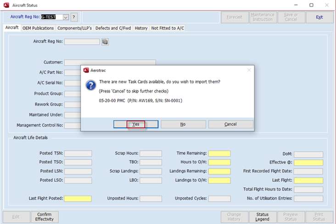The height and width of the screenshot is (224, 336).
Task: Switch to Not Fitted to A/C tab
Action: tap(168, 28)
